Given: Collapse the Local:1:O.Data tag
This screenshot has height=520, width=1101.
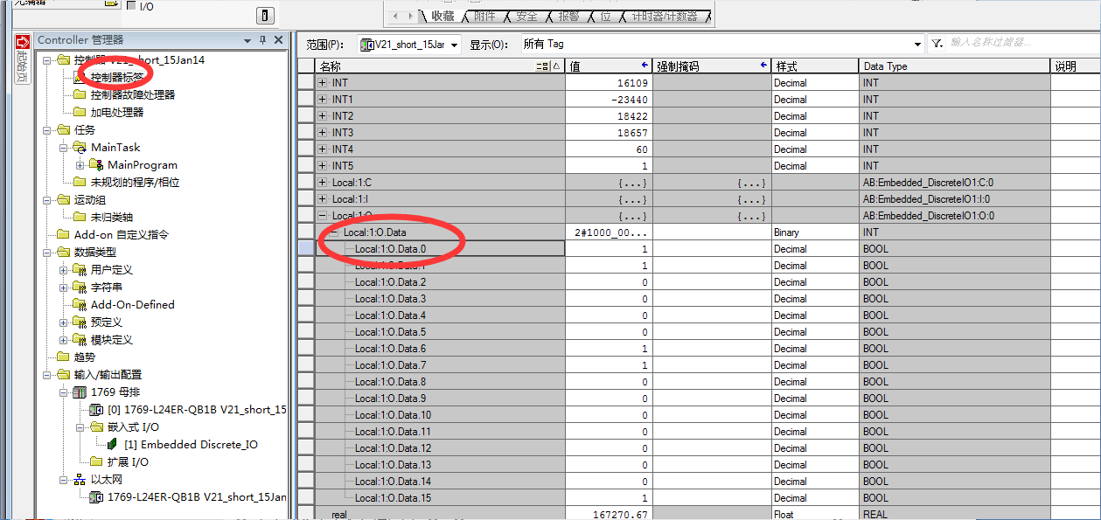Looking at the screenshot, I should [335, 232].
